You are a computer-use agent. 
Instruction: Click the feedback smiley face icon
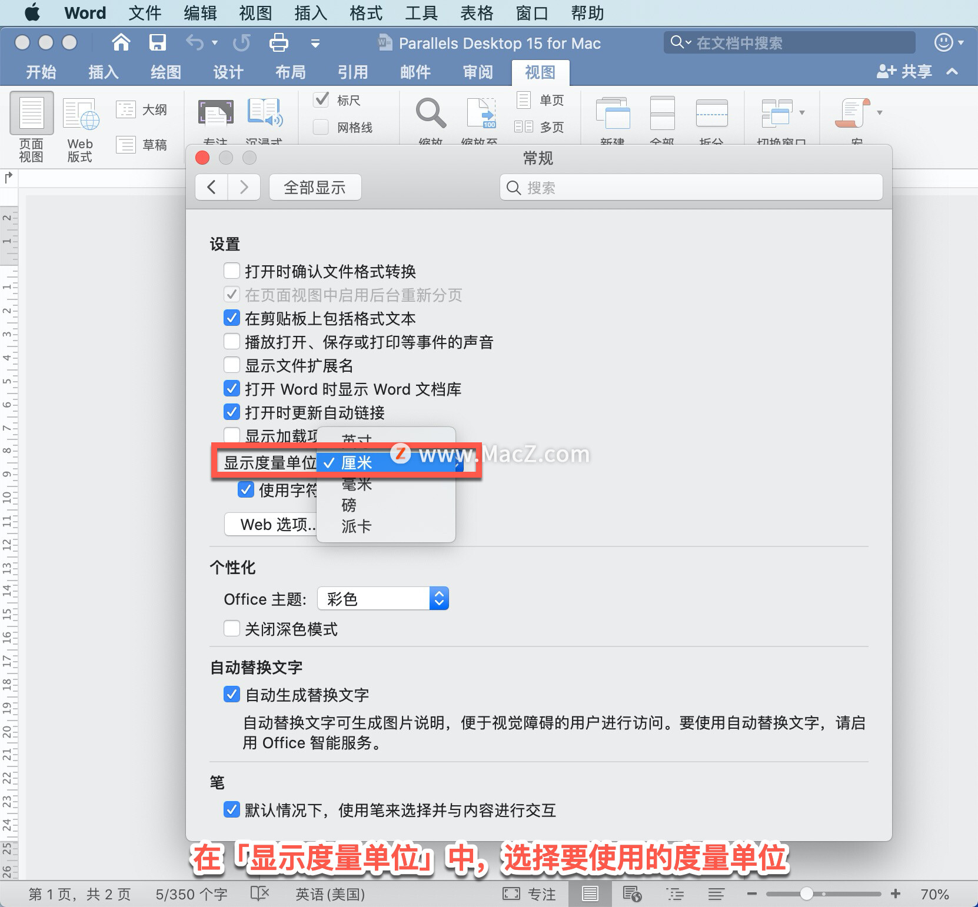point(943,42)
